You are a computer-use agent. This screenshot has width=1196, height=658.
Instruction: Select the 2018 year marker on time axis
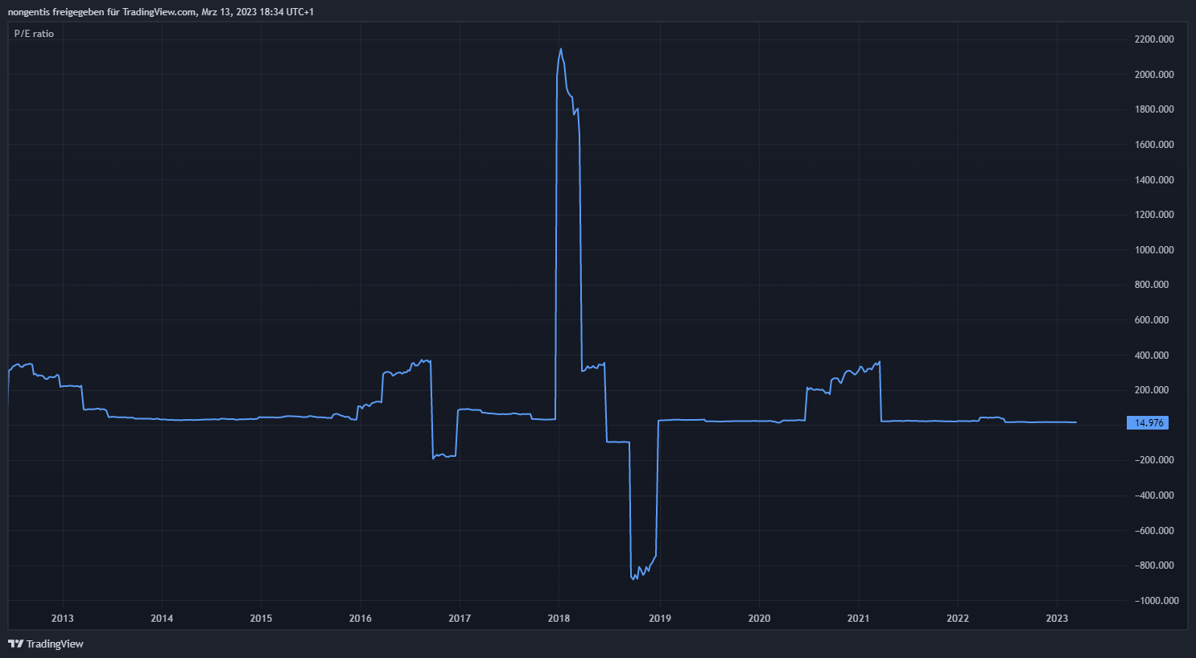point(559,619)
